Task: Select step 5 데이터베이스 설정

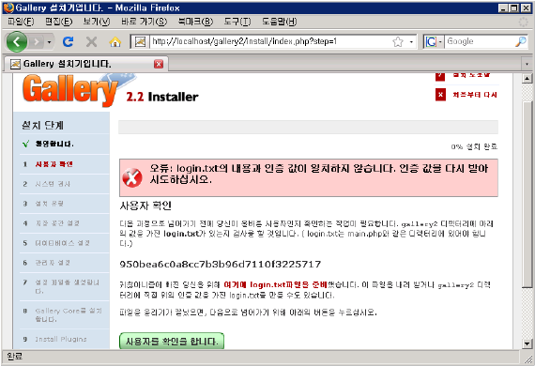Action: pyautogui.click(x=63, y=243)
